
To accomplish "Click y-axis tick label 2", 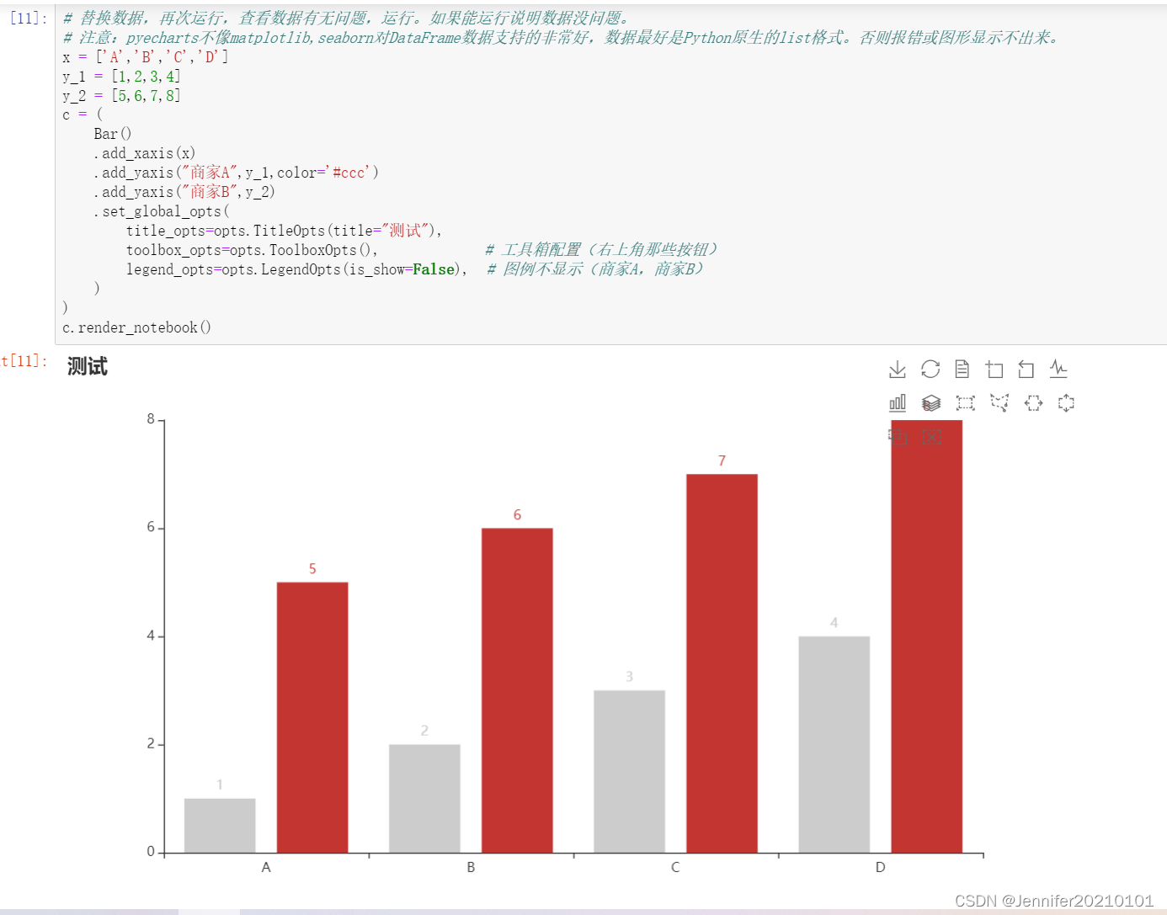I will (151, 744).
